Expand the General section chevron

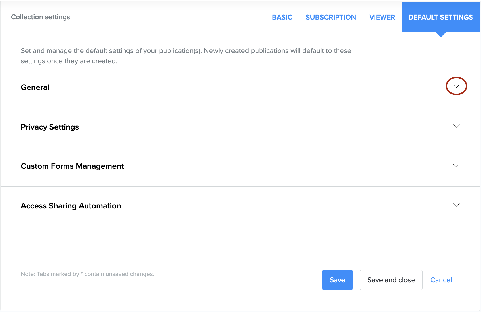[456, 86]
